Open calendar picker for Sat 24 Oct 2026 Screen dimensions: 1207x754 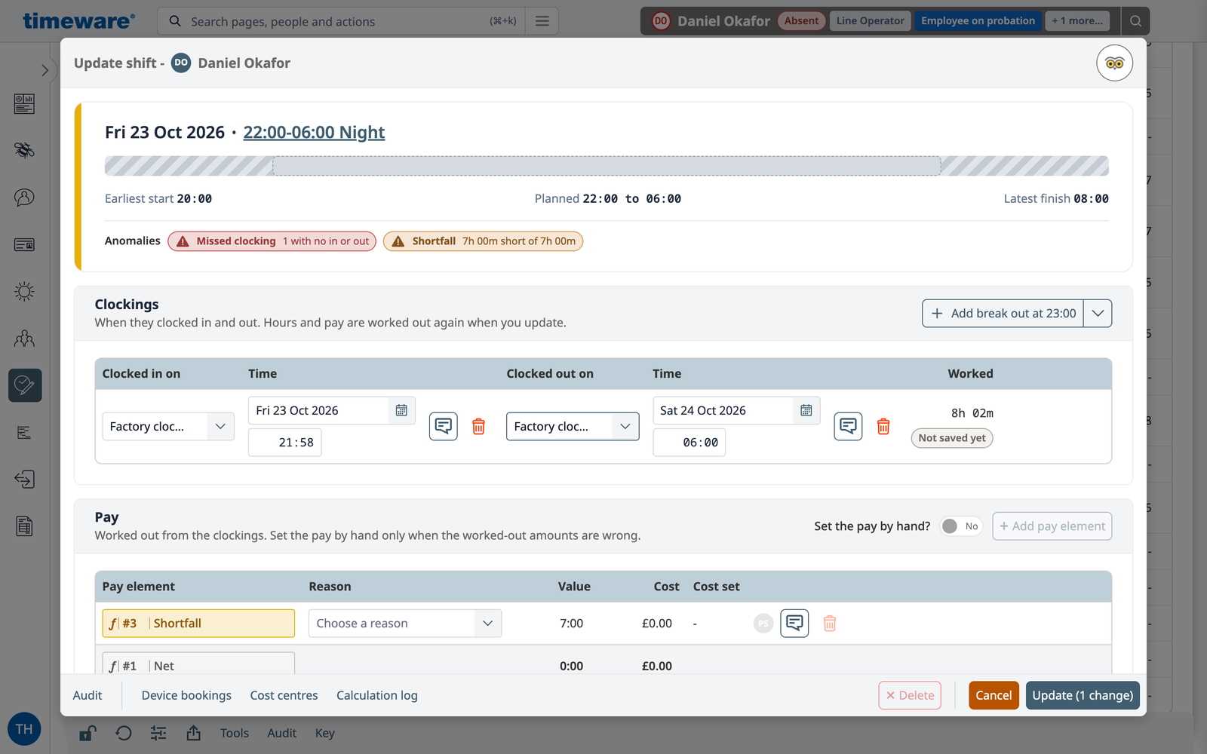(806, 410)
